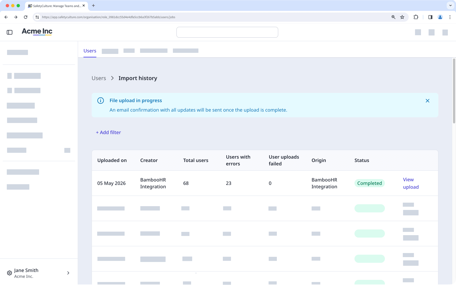The height and width of the screenshot is (285, 456).
Task: Reload the current page
Action: click(26, 17)
